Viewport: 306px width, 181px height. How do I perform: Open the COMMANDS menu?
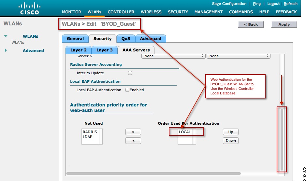coord(241,12)
